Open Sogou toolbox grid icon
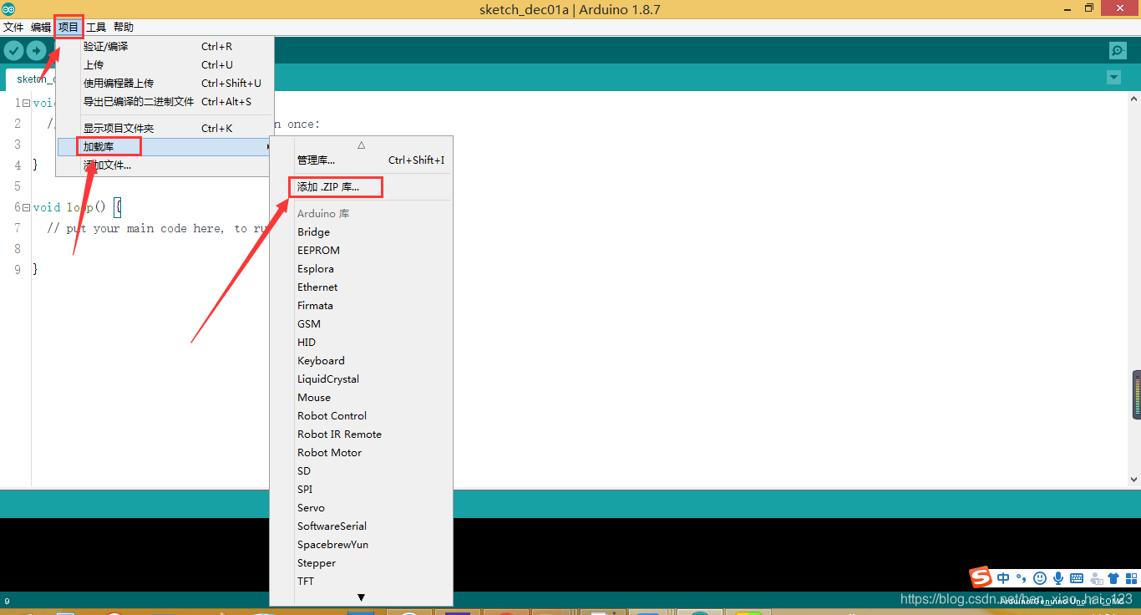The image size is (1141, 615). click(1131, 578)
